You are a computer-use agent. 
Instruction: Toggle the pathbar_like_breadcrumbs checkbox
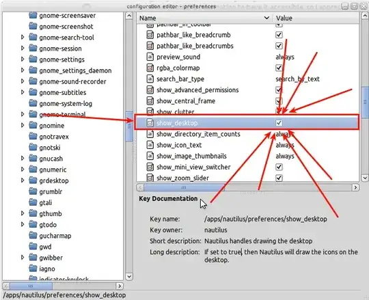click(279, 46)
